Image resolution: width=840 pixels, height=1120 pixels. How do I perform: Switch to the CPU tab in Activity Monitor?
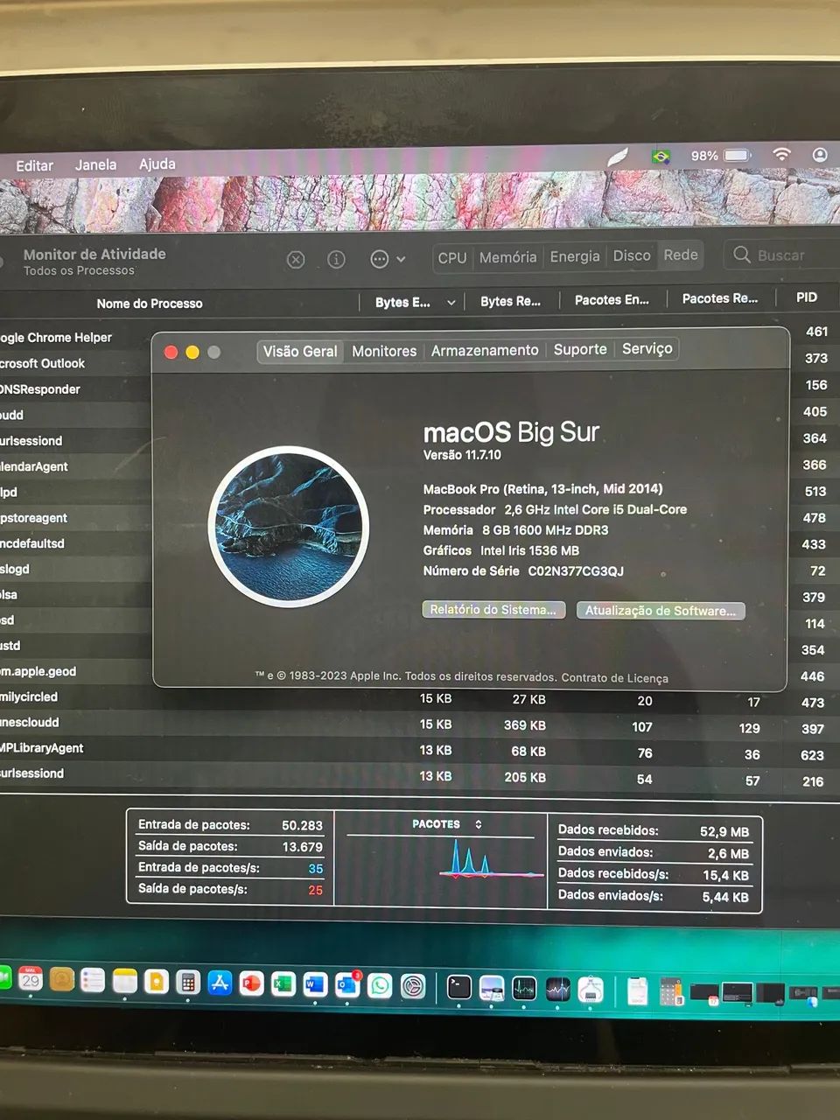(451, 257)
